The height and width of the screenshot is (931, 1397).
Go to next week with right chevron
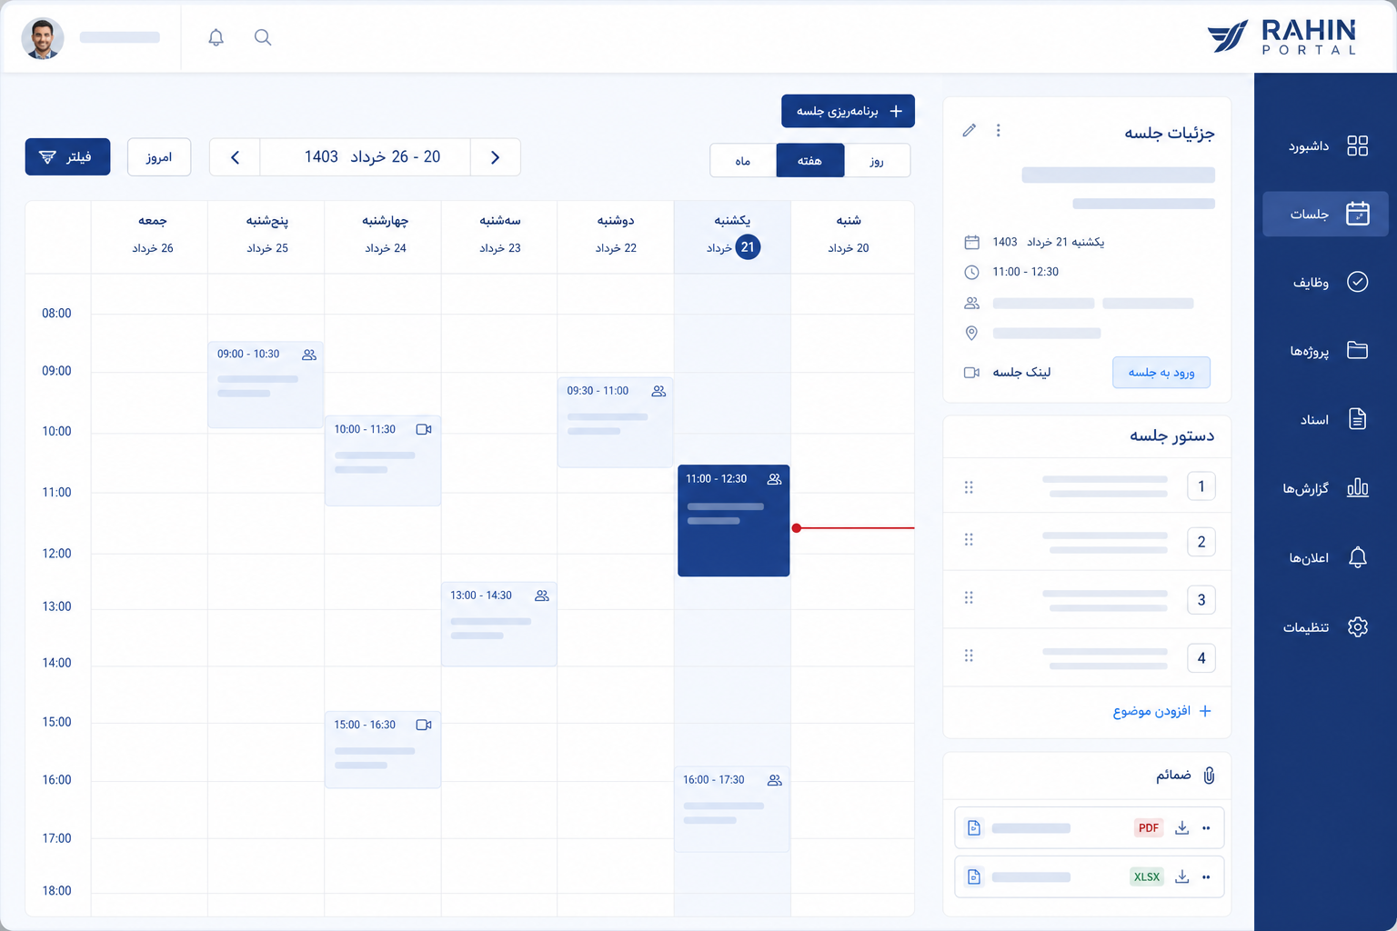pos(496,157)
